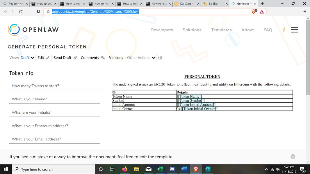The width and height of the screenshot is (310, 174).
Task: Reload the page with the refresh icon
Action: (x=21, y=12)
